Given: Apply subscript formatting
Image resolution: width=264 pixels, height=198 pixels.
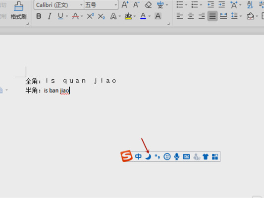Looking at the screenshot, I should click(102, 16).
